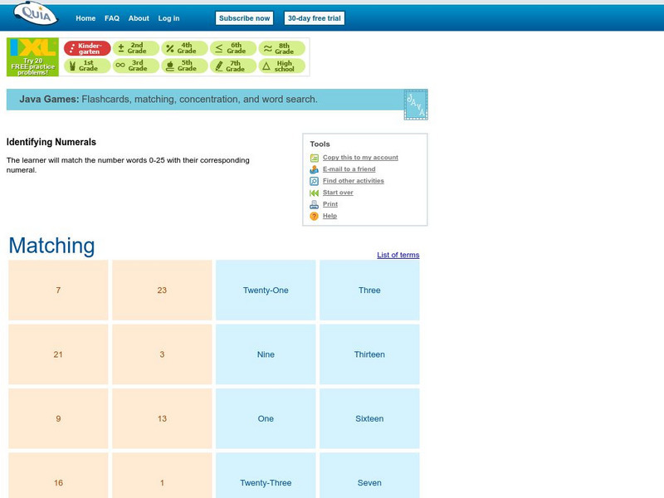Open the FAQ page
The image size is (664, 498).
[x=112, y=18]
